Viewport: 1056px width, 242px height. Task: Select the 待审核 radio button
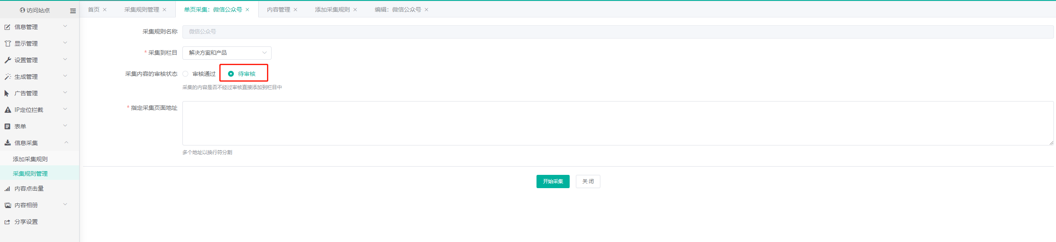point(231,74)
